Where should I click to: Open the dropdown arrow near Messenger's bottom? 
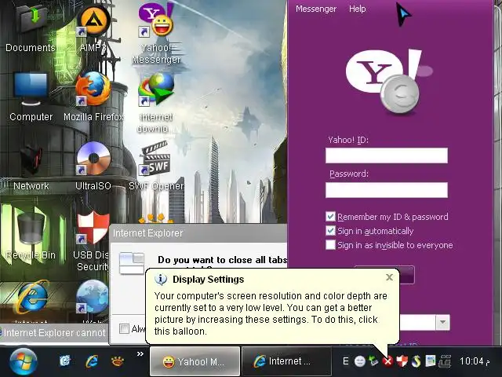click(442, 323)
